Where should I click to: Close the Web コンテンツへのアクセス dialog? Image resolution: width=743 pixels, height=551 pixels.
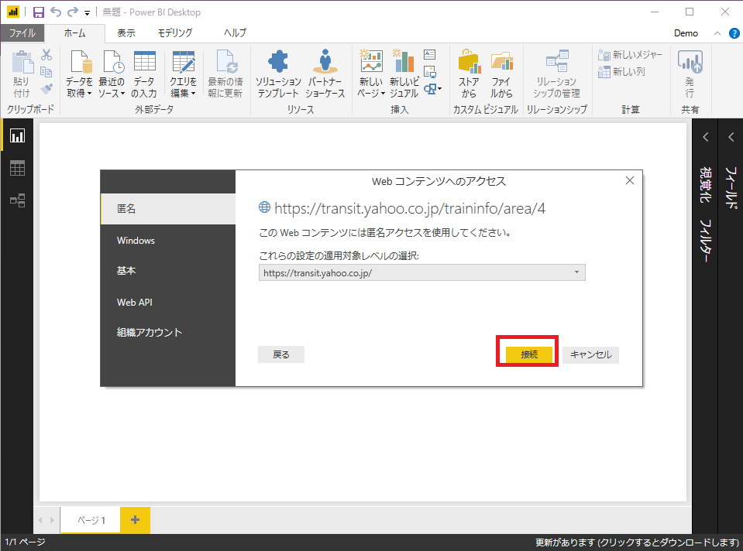[x=630, y=180]
